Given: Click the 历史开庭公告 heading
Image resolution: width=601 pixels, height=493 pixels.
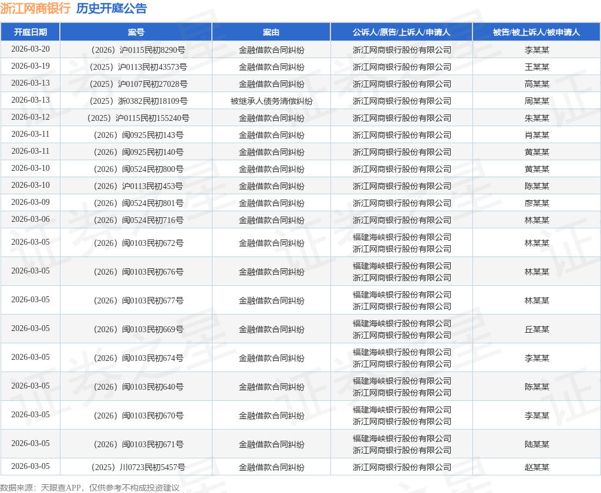Looking at the screenshot, I should (x=112, y=8).
